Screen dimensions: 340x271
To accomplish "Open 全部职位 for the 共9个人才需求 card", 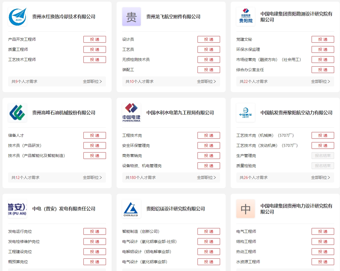I will click(x=92, y=81).
